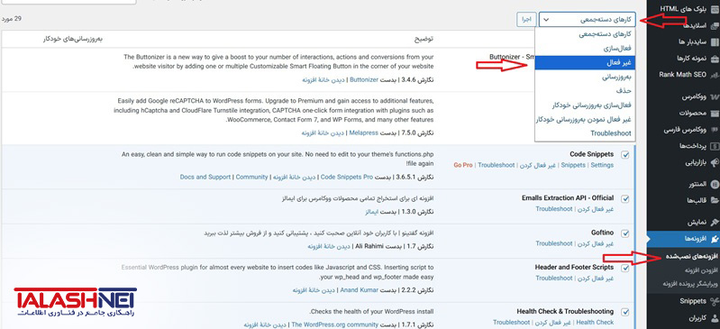Click the slides icon beside اسلایدها
Screen dimensions: 720x329
715,25
